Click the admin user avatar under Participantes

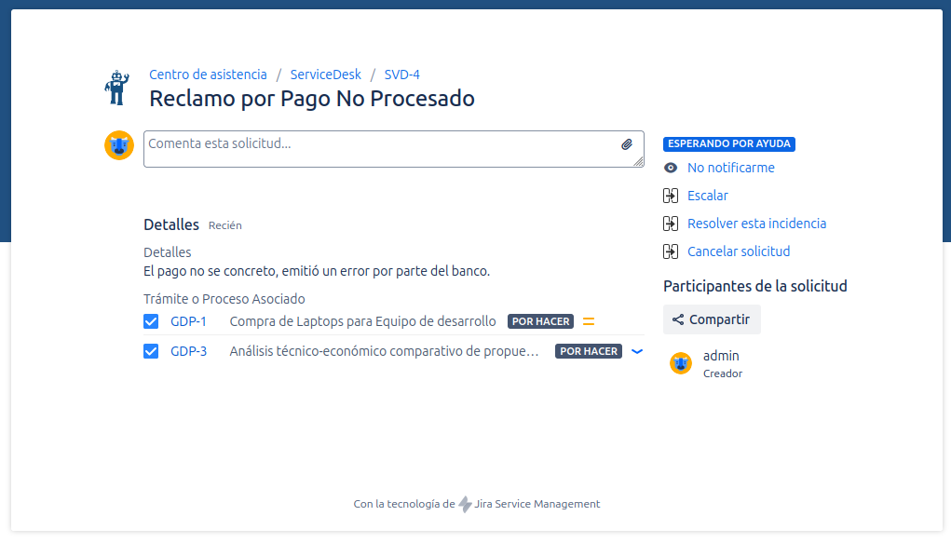click(680, 362)
